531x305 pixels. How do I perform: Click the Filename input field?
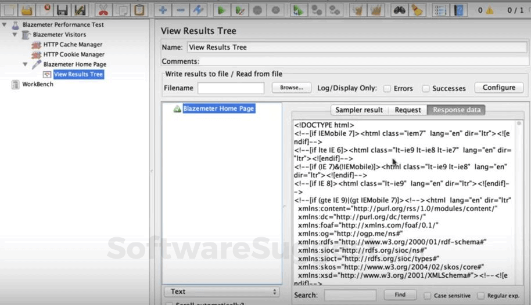231,88
